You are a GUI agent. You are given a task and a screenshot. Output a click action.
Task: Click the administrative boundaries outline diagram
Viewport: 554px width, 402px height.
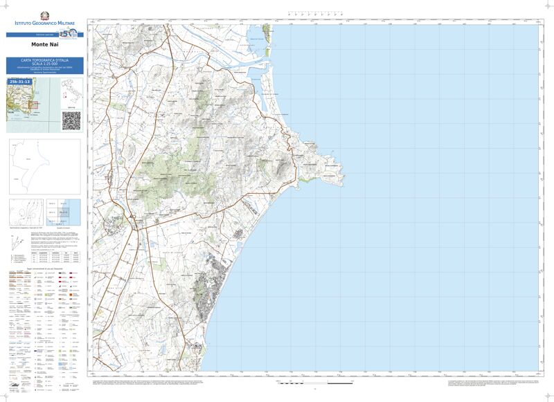click(44, 167)
